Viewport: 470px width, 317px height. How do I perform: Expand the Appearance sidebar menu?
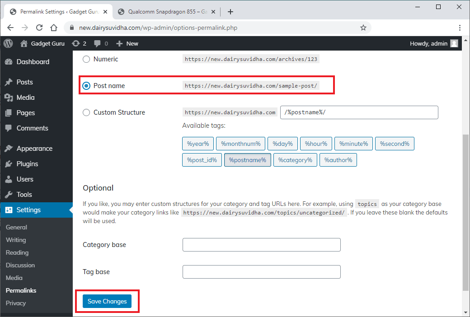pyautogui.click(x=34, y=149)
